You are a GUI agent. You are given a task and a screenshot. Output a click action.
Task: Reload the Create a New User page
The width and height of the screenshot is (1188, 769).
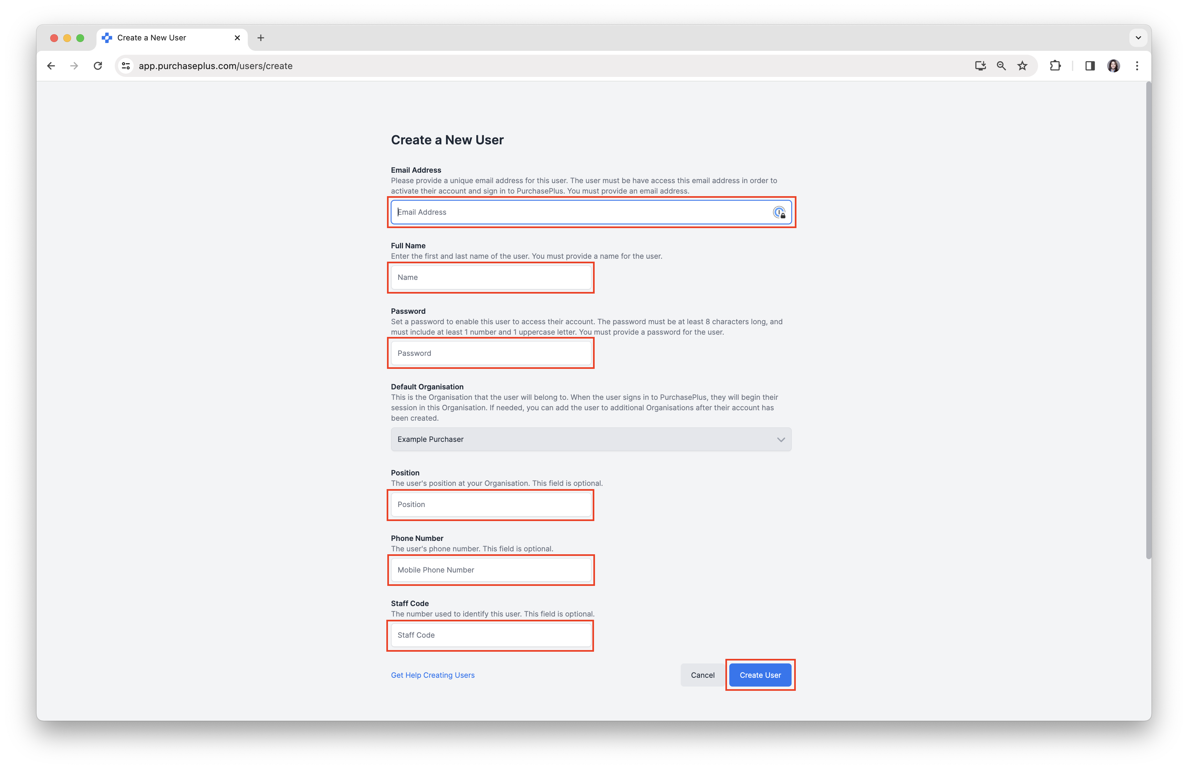click(x=98, y=65)
